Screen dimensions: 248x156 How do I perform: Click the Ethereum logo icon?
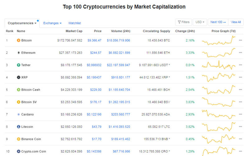18,53
